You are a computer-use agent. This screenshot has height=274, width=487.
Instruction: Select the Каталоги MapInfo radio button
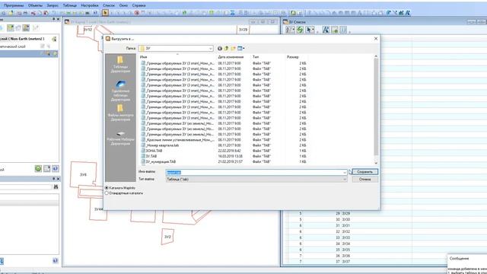pyautogui.click(x=107, y=188)
